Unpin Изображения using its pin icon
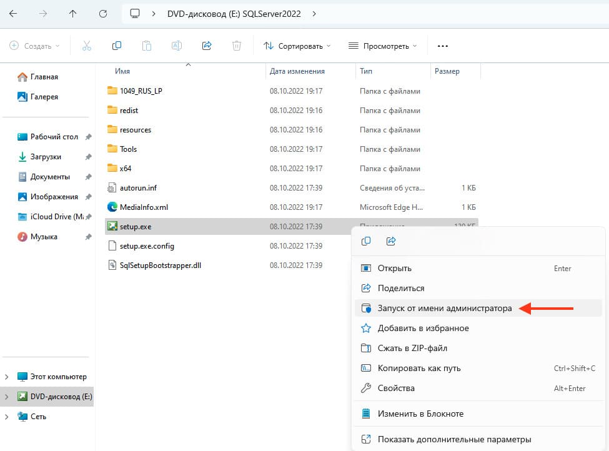This screenshot has width=609, height=451. [89, 197]
